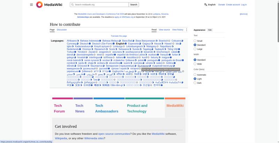This screenshot has height=143, width=279.
Task: Open the hamburger main menu icon
Action: (x=31, y=5)
